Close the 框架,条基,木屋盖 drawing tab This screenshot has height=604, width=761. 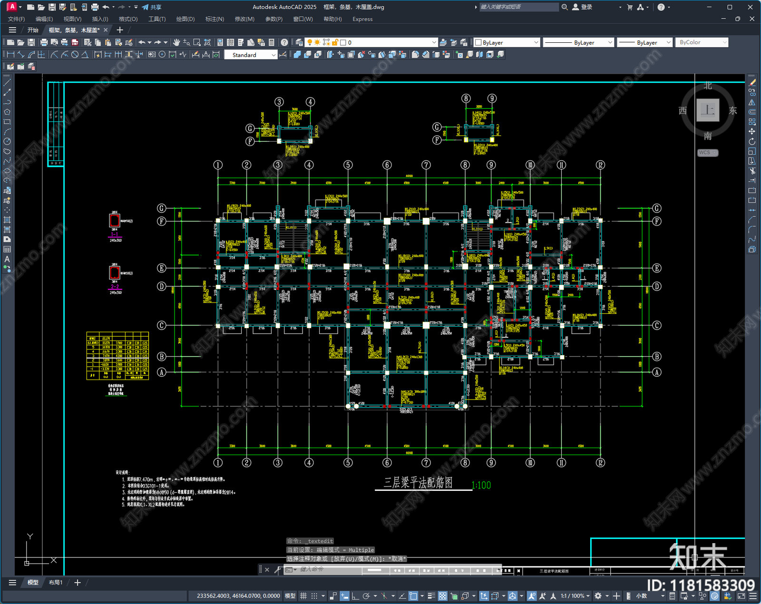(x=106, y=30)
